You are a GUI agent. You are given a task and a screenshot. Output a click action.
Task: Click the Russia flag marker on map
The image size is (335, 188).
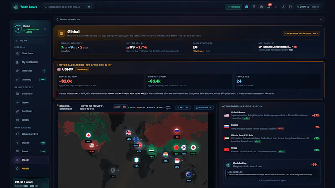tap(176, 131)
